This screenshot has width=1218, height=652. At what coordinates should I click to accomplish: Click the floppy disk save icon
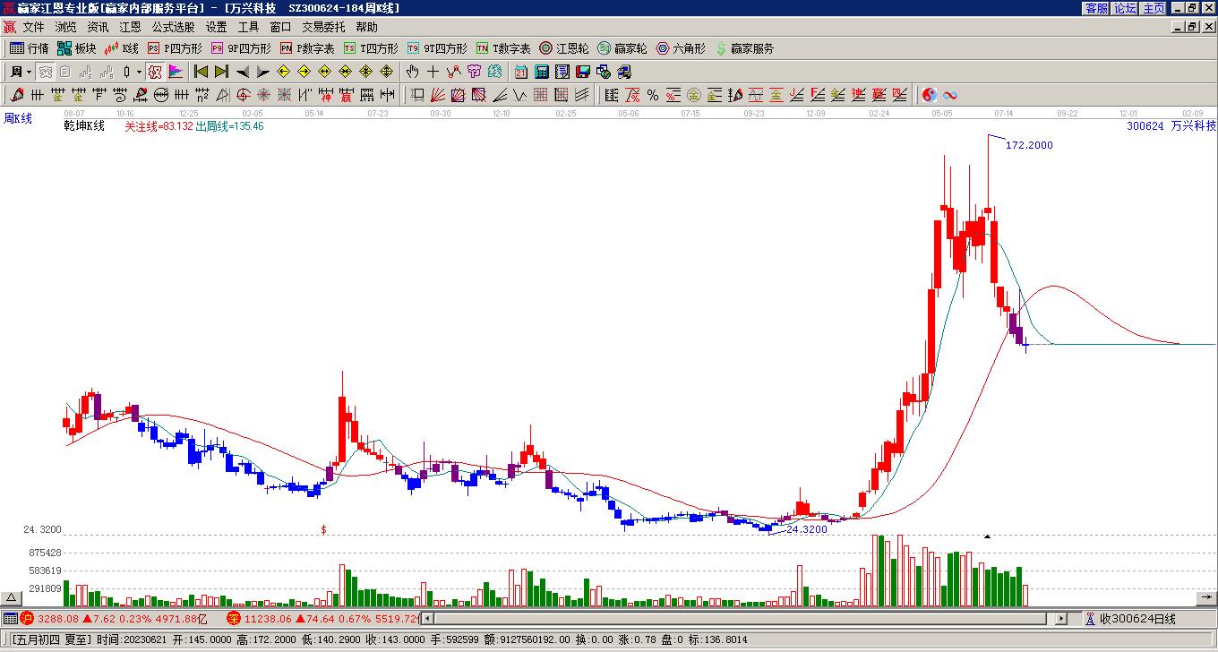[583, 72]
